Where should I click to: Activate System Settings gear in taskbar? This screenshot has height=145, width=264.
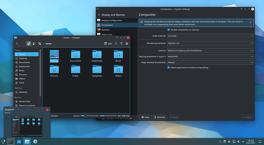click(x=35, y=142)
